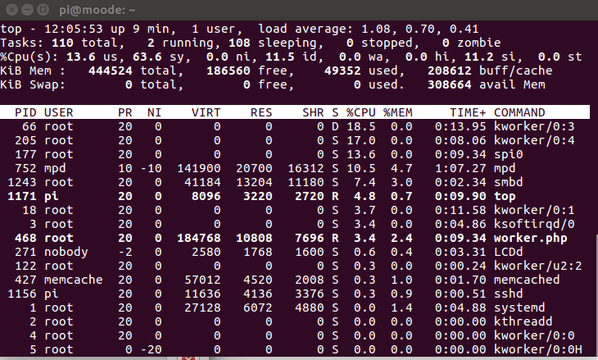Click the 184768 VIRT value
The height and width of the screenshot is (360, 598).
click(199, 238)
